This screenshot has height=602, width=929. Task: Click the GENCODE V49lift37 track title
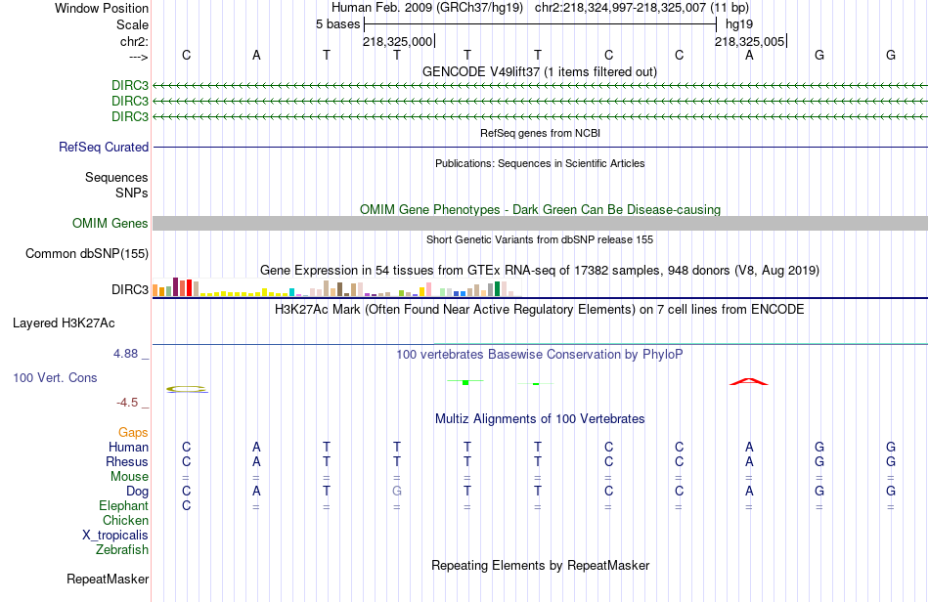(540, 71)
